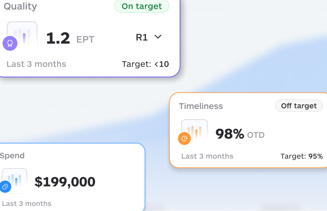Viewport: 327px width, 211px height.
Task: Click Last 3 months in Quality card
Action: click(36, 64)
